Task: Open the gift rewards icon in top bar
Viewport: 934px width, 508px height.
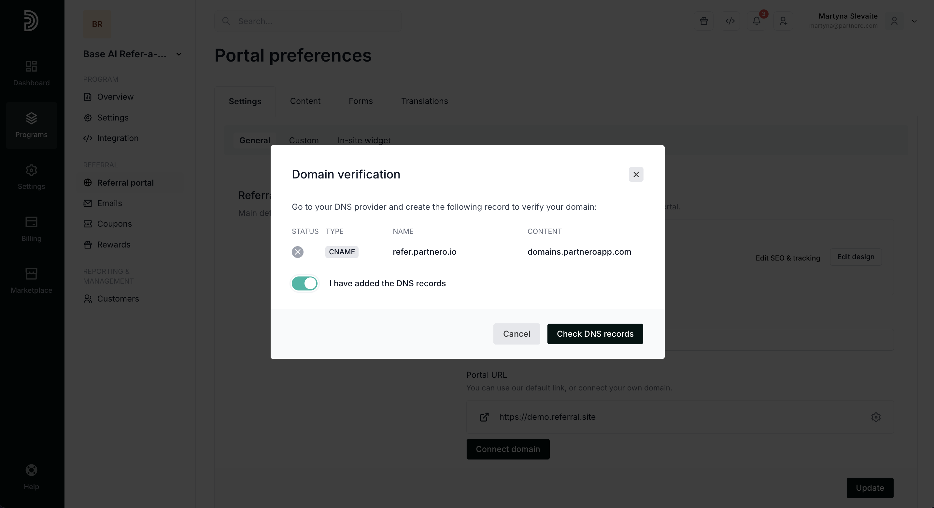Action: (704, 21)
